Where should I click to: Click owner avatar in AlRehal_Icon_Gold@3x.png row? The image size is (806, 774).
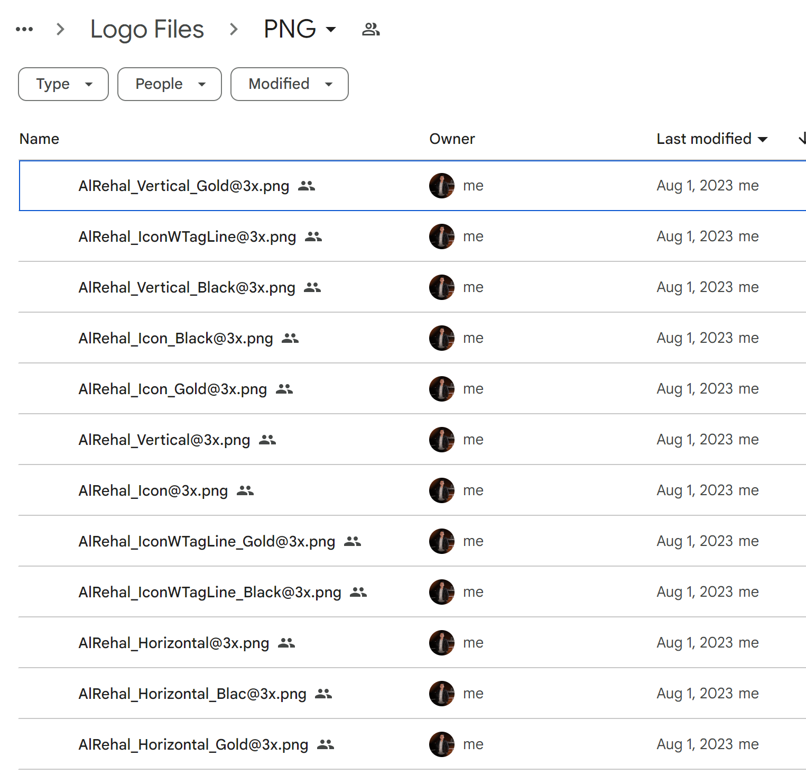click(442, 389)
